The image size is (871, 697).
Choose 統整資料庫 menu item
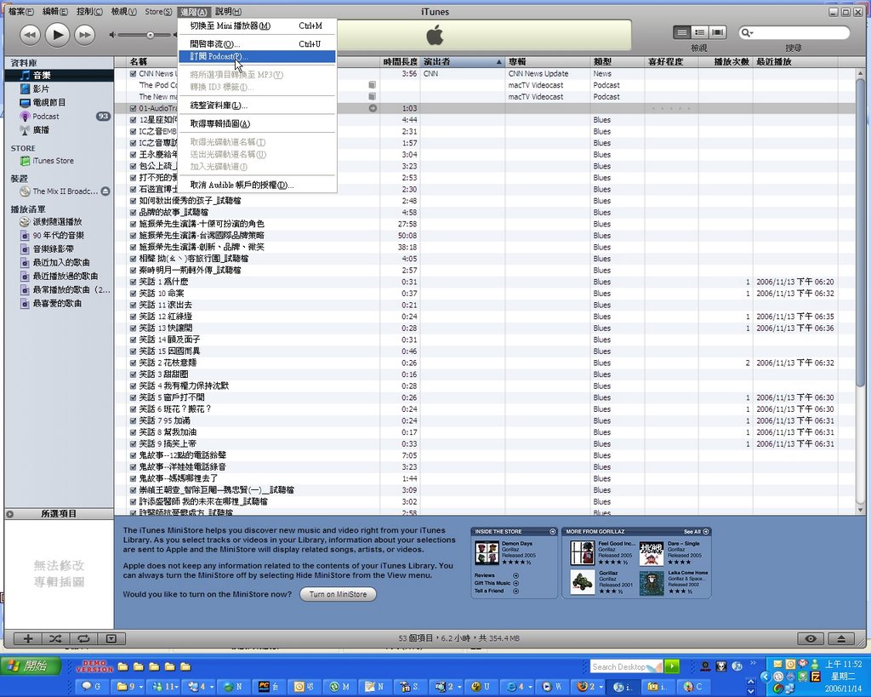[x=257, y=106]
